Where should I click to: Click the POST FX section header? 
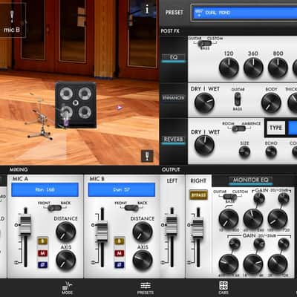click(170, 31)
